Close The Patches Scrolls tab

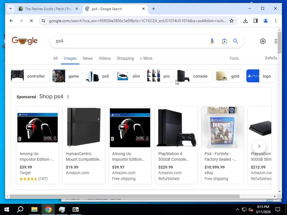pos(77,9)
